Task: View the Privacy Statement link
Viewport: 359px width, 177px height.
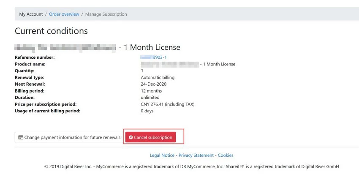Action: point(196,155)
